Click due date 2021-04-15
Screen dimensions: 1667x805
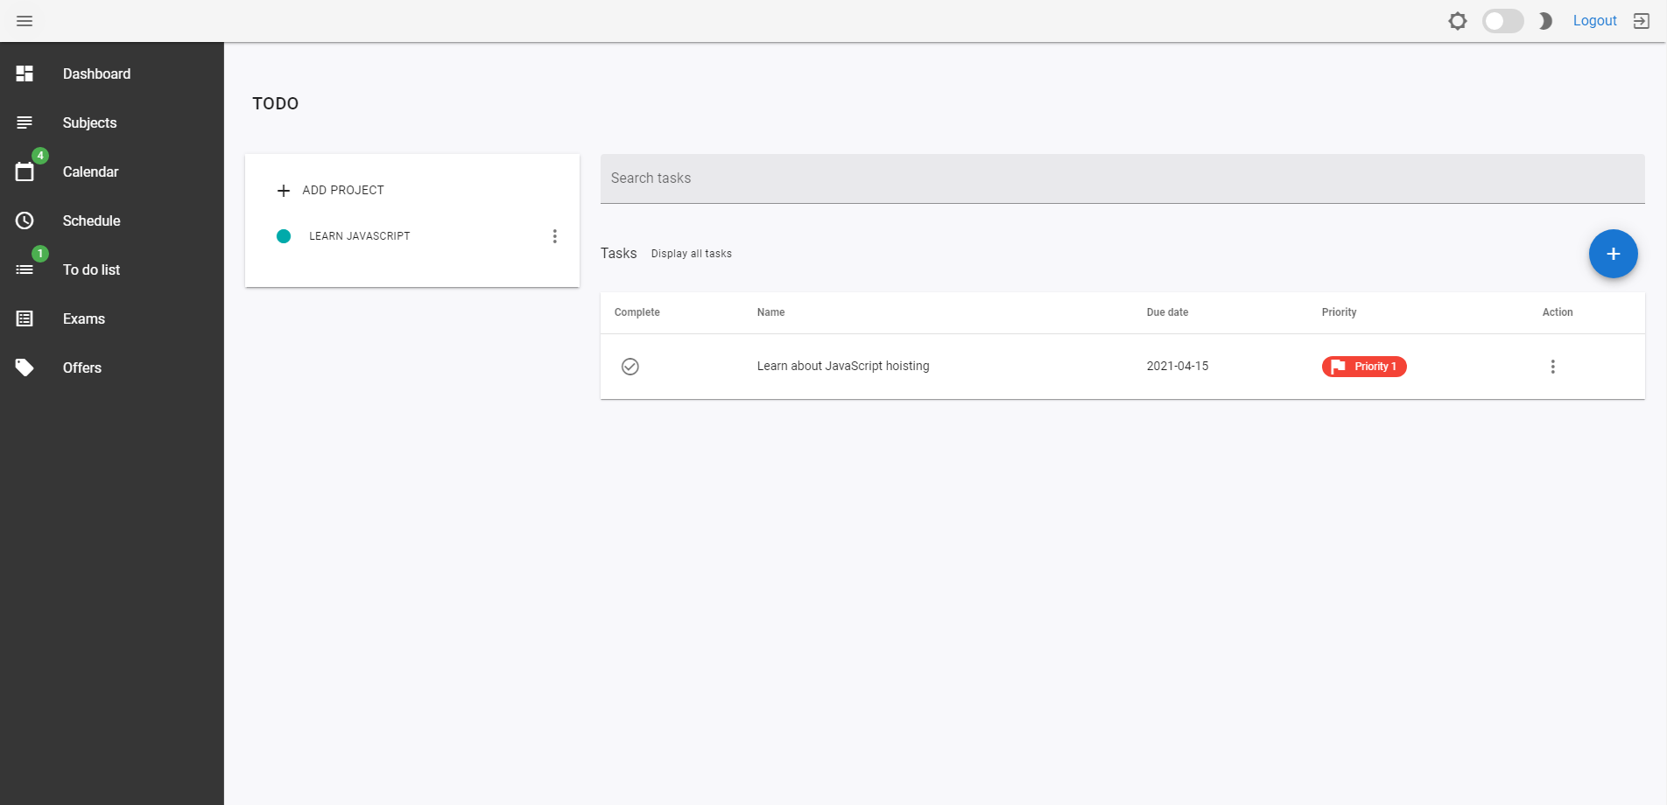click(x=1178, y=367)
